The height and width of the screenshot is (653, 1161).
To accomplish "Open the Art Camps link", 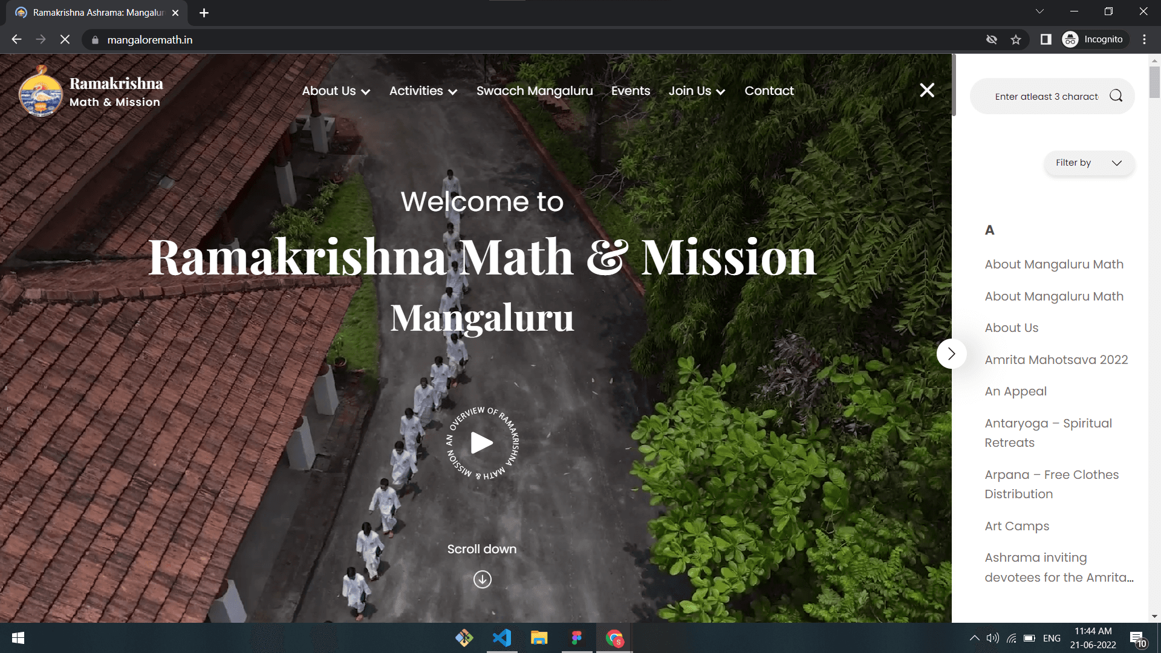I will click(x=1016, y=526).
